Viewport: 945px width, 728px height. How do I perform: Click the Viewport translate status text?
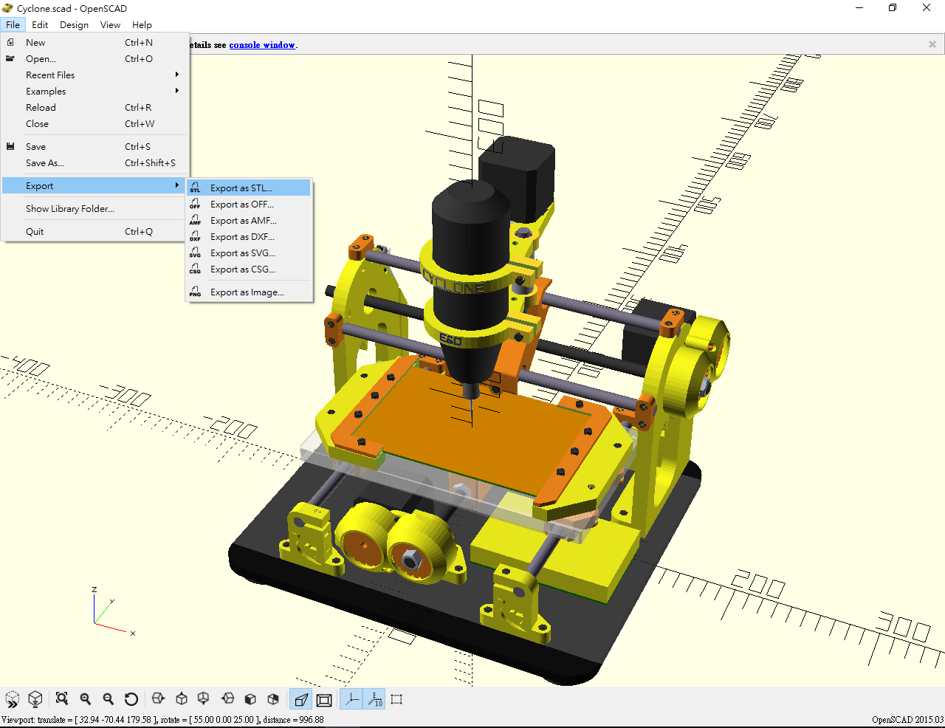(x=162, y=719)
